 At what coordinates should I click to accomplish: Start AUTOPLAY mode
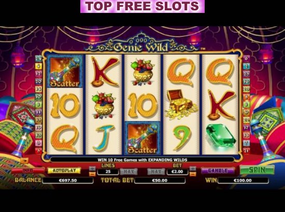[64, 171]
